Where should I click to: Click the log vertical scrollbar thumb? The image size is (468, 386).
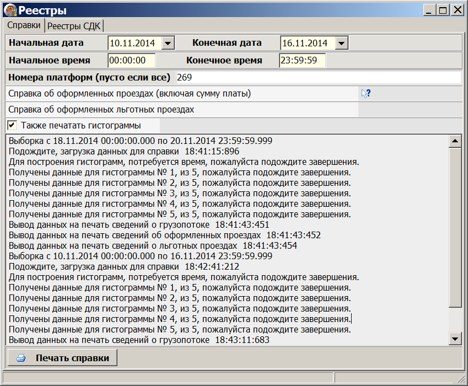[x=455, y=226]
